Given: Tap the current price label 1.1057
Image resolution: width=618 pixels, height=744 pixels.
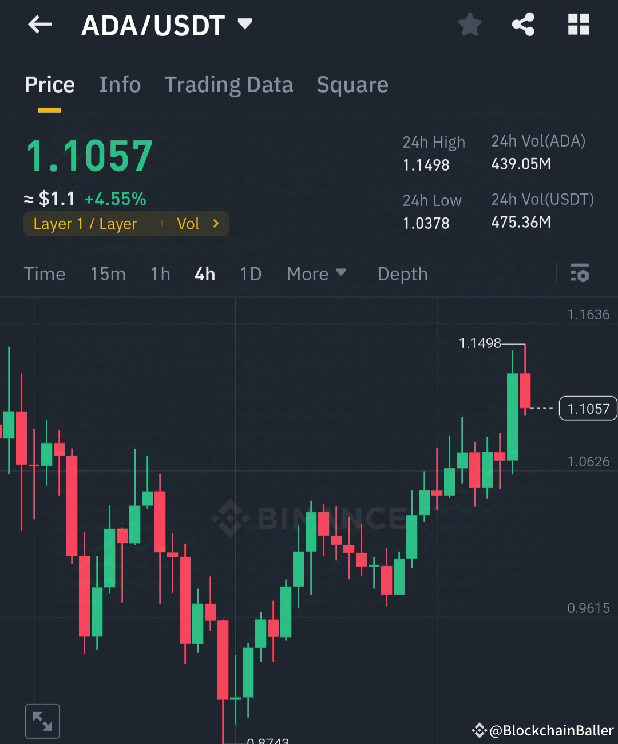Looking at the screenshot, I should point(588,408).
